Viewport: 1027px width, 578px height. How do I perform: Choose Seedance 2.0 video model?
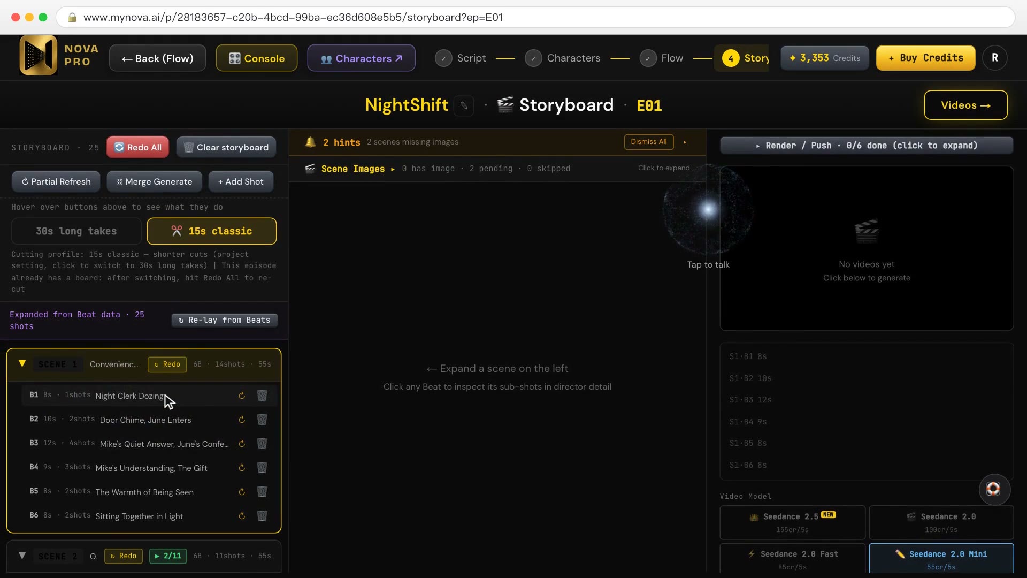click(x=941, y=522)
